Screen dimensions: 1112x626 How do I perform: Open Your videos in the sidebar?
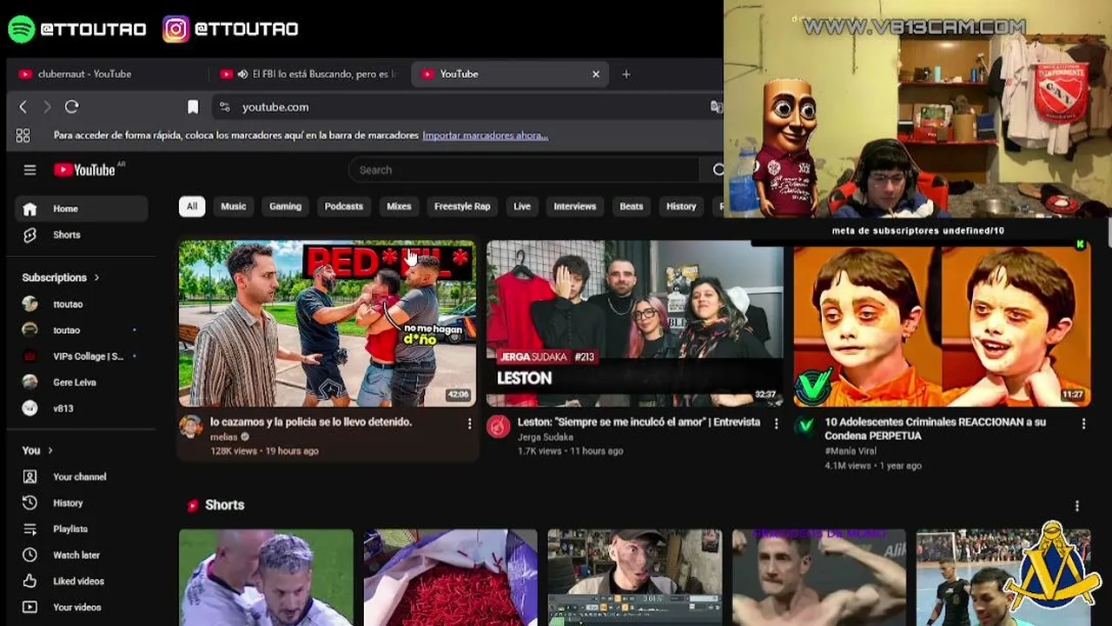(82, 607)
